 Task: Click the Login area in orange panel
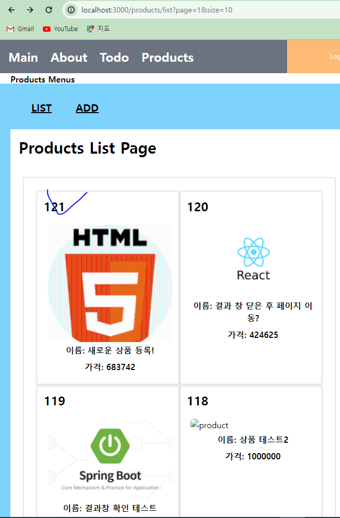pos(335,57)
